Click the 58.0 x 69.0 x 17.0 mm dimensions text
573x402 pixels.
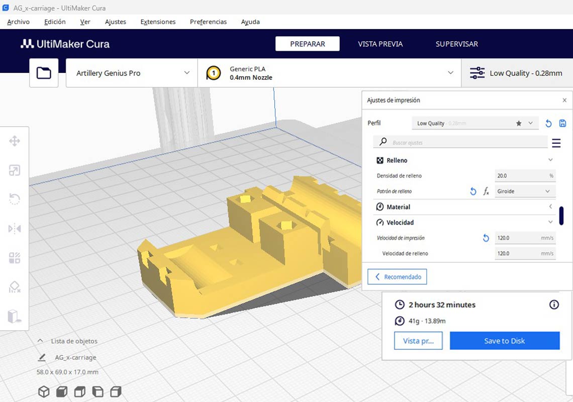click(68, 372)
